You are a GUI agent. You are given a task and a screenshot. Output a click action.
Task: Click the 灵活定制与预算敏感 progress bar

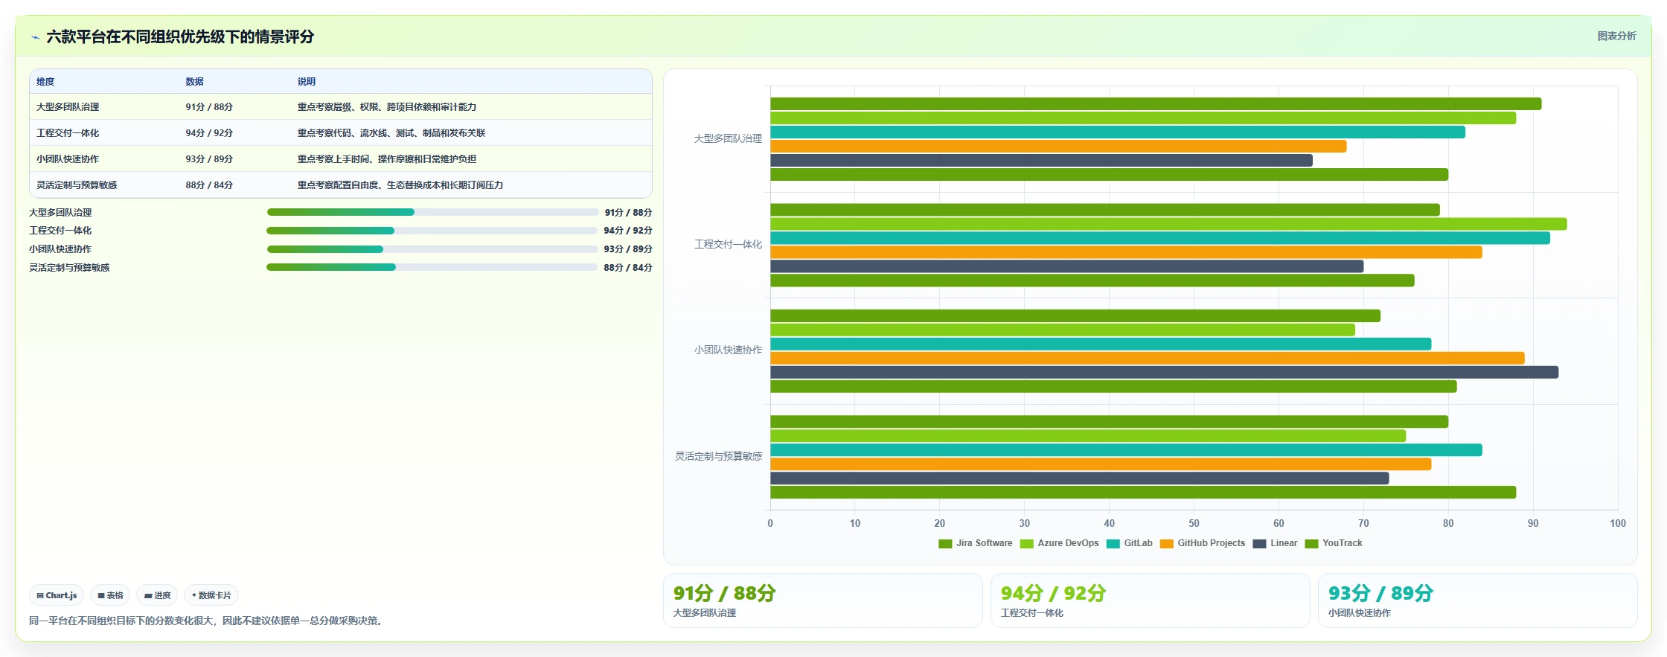tap(432, 267)
